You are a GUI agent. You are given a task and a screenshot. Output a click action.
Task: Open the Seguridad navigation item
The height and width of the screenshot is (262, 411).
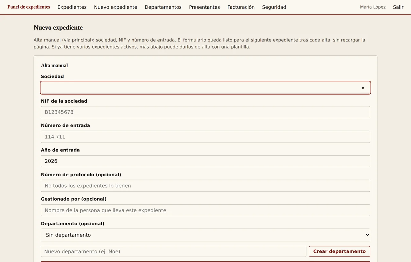[x=274, y=7]
